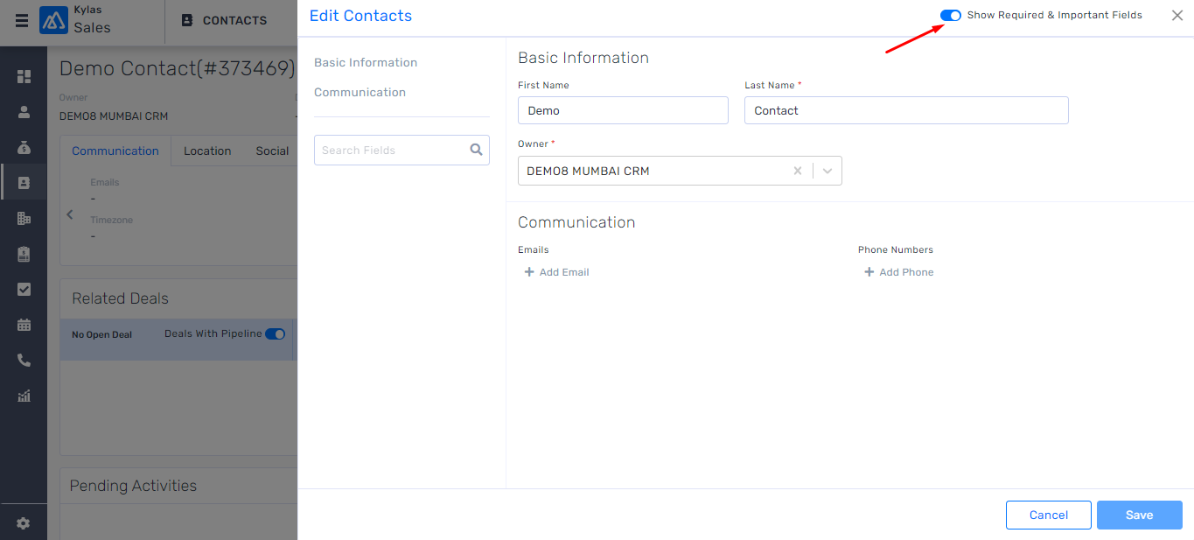Viewport: 1194px width, 540px height.
Task: Jump to Communication section in left panel
Action: [360, 92]
